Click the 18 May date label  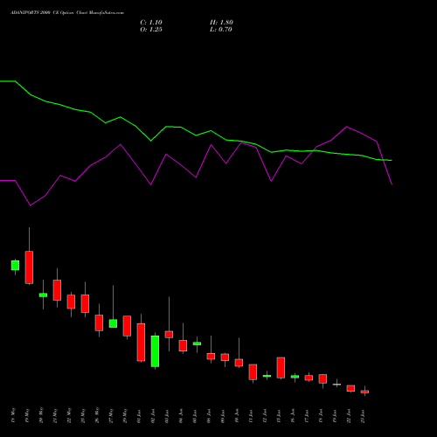coord(13,415)
